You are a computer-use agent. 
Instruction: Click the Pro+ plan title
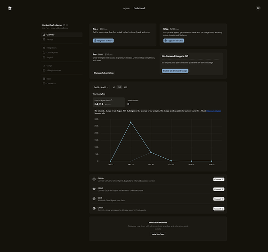[96, 29]
